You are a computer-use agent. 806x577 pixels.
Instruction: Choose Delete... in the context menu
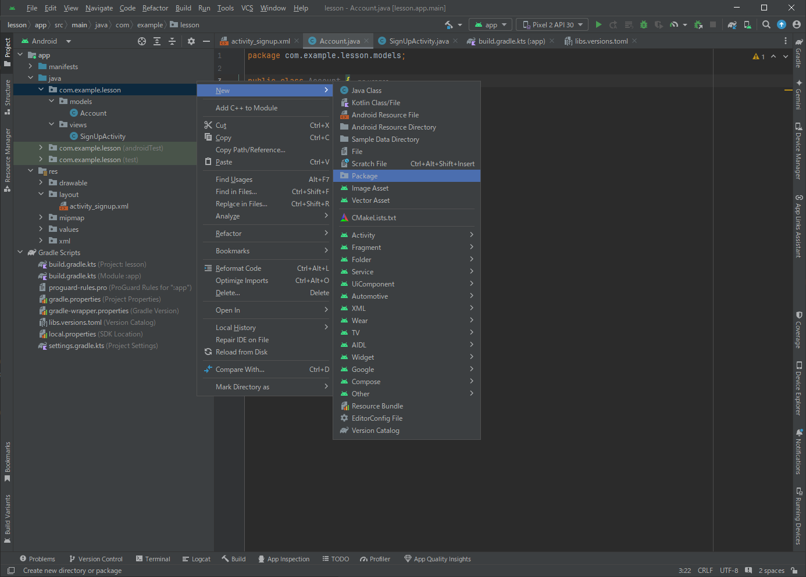coord(265,292)
